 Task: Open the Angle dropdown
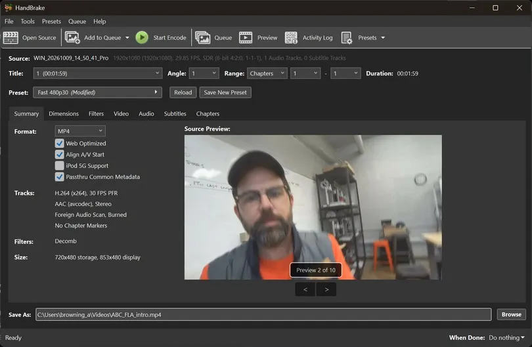[x=204, y=73]
